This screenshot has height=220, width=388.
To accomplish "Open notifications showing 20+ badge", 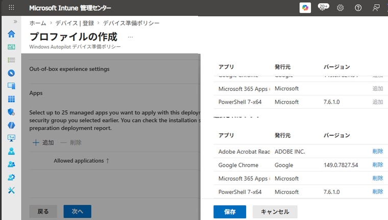I will (x=323, y=8).
